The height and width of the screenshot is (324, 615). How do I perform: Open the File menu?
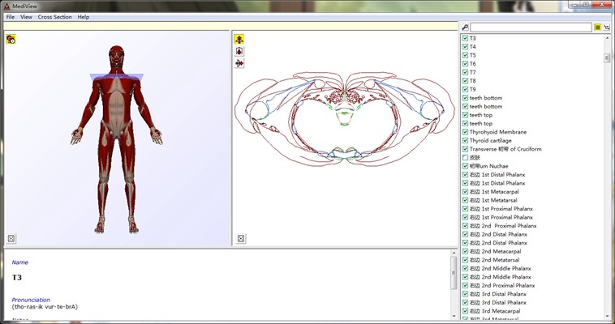click(x=11, y=17)
